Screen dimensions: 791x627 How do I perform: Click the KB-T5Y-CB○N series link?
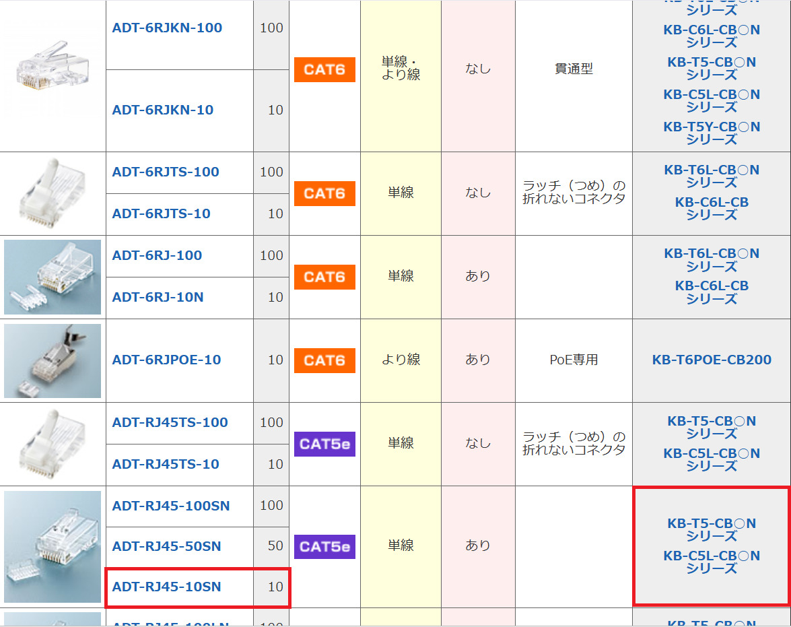[x=712, y=133]
